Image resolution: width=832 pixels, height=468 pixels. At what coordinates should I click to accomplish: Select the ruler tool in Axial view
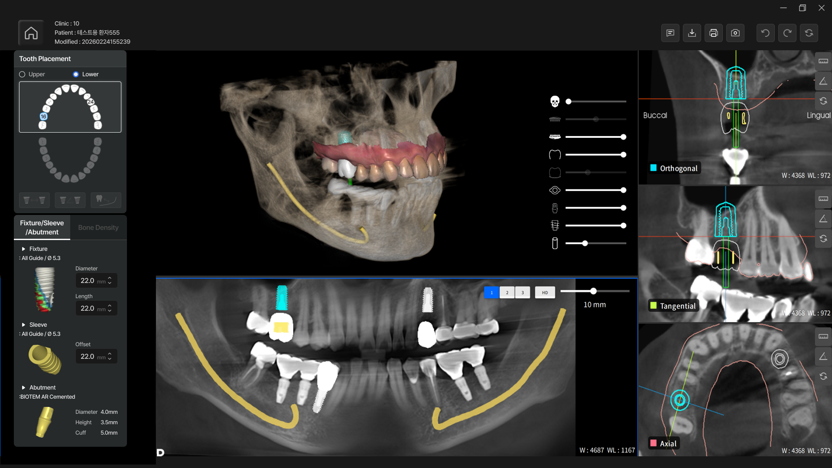point(823,337)
